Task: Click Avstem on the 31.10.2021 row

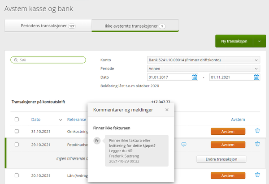Action: (x=228, y=131)
